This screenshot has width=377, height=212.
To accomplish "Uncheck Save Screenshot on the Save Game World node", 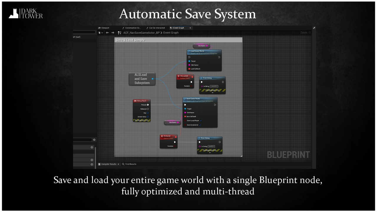I will 200,125.
